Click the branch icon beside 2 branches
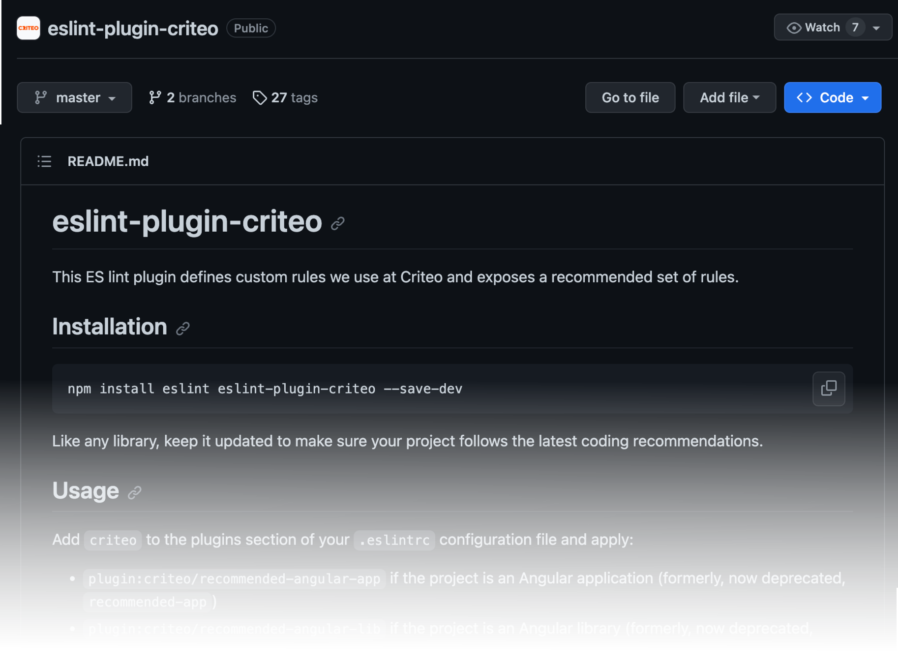Screen dimensions: 898x664 155,97
